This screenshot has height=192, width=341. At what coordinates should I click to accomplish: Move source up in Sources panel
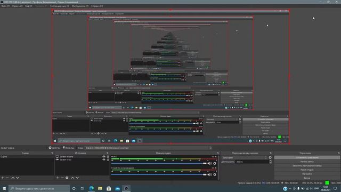click(72, 178)
